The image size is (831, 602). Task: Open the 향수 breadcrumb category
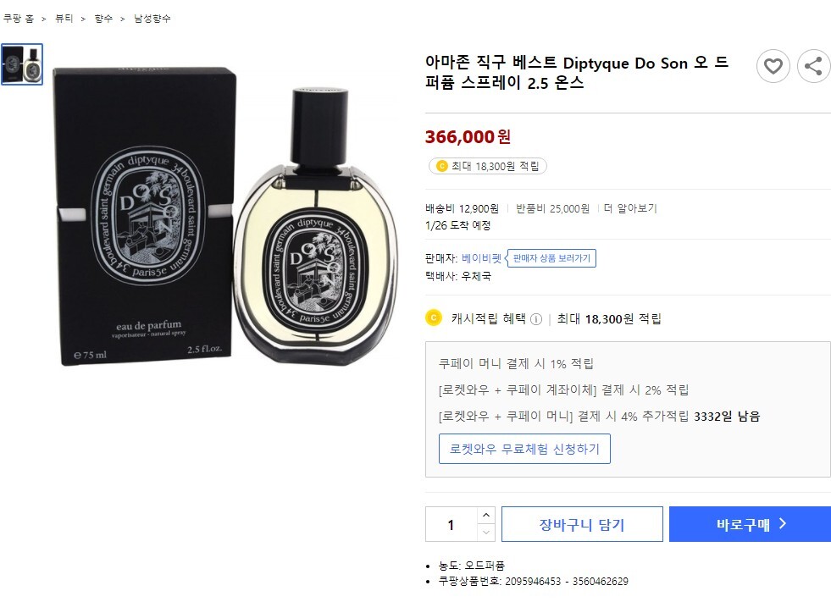pyautogui.click(x=103, y=19)
